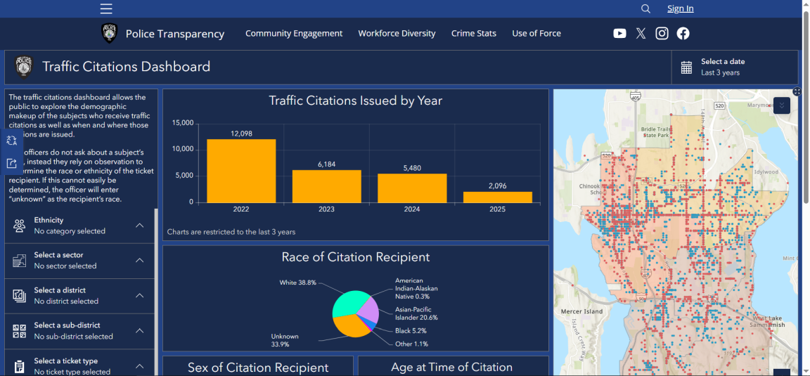Click 'No district selected' text
810x376 pixels.
point(66,301)
